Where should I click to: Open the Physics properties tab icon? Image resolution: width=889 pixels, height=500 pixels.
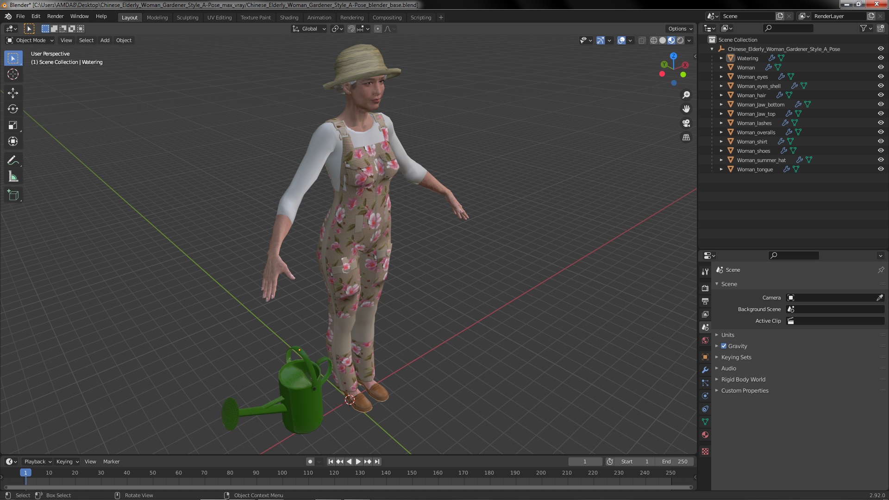point(705,396)
